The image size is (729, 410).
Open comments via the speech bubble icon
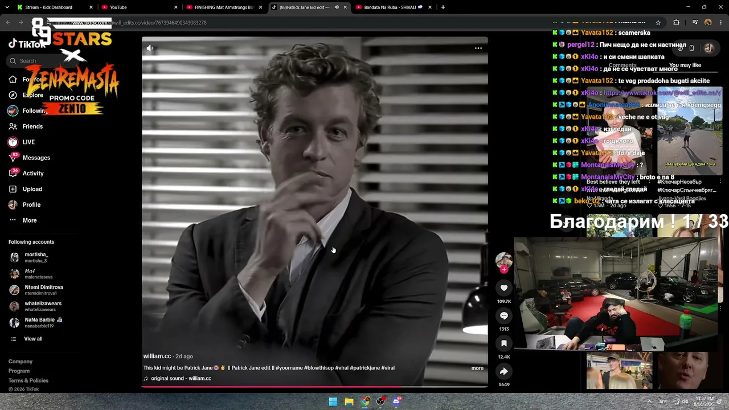[504, 316]
